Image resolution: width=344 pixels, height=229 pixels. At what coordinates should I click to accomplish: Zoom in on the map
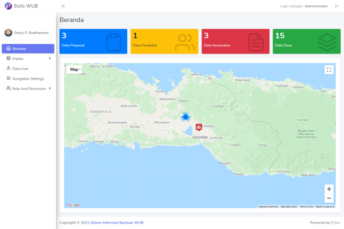(329, 189)
